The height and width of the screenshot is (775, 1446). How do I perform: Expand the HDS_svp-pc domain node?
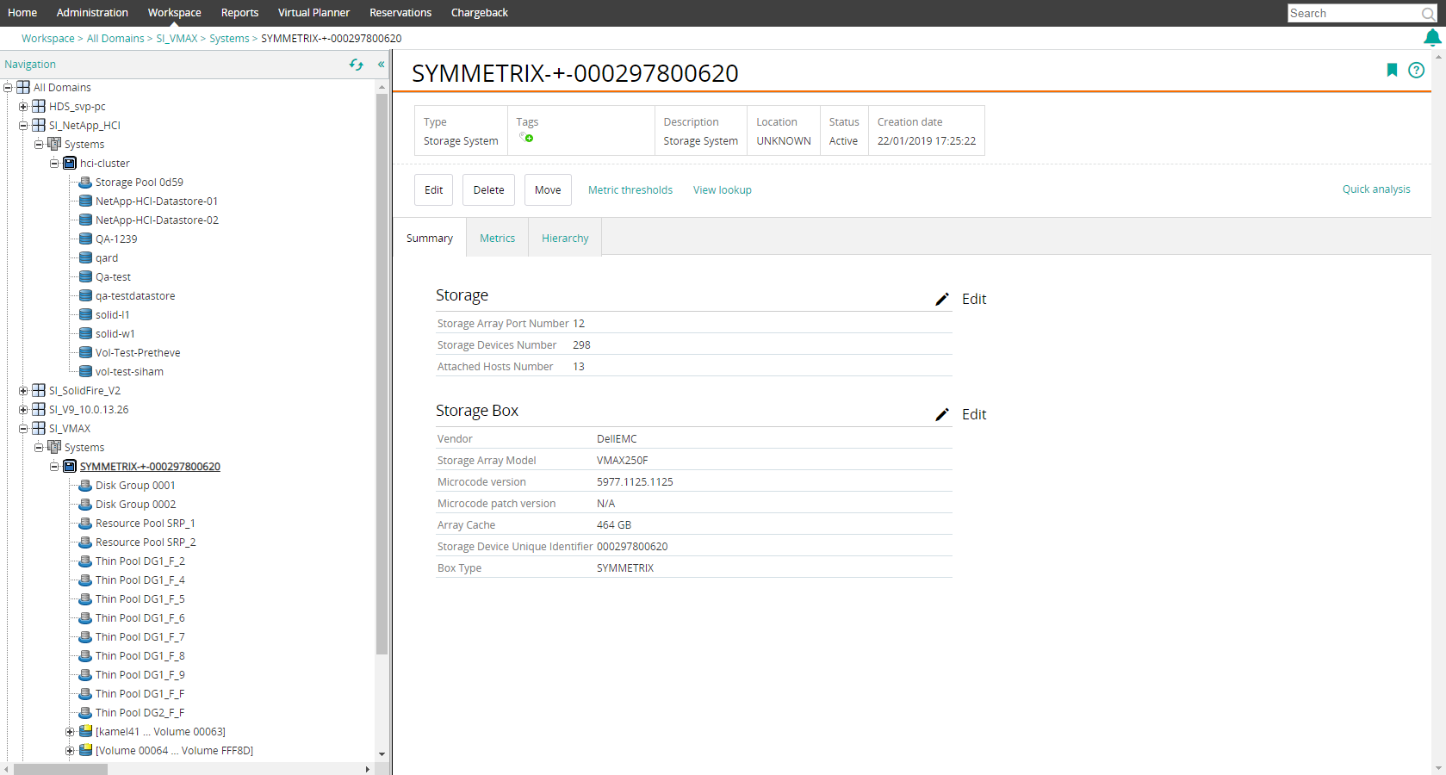tap(23, 107)
